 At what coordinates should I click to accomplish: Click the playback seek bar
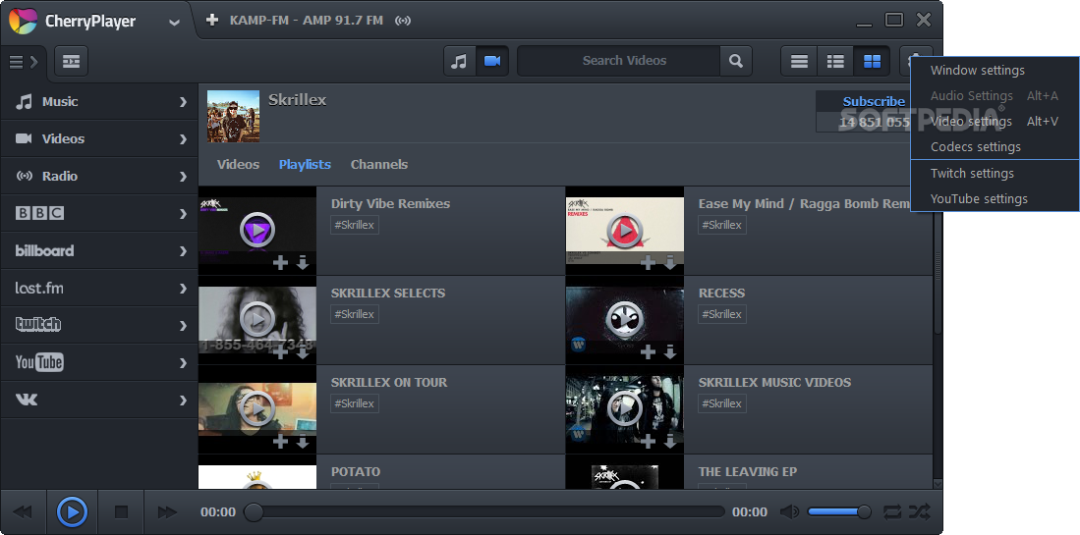pos(484,511)
